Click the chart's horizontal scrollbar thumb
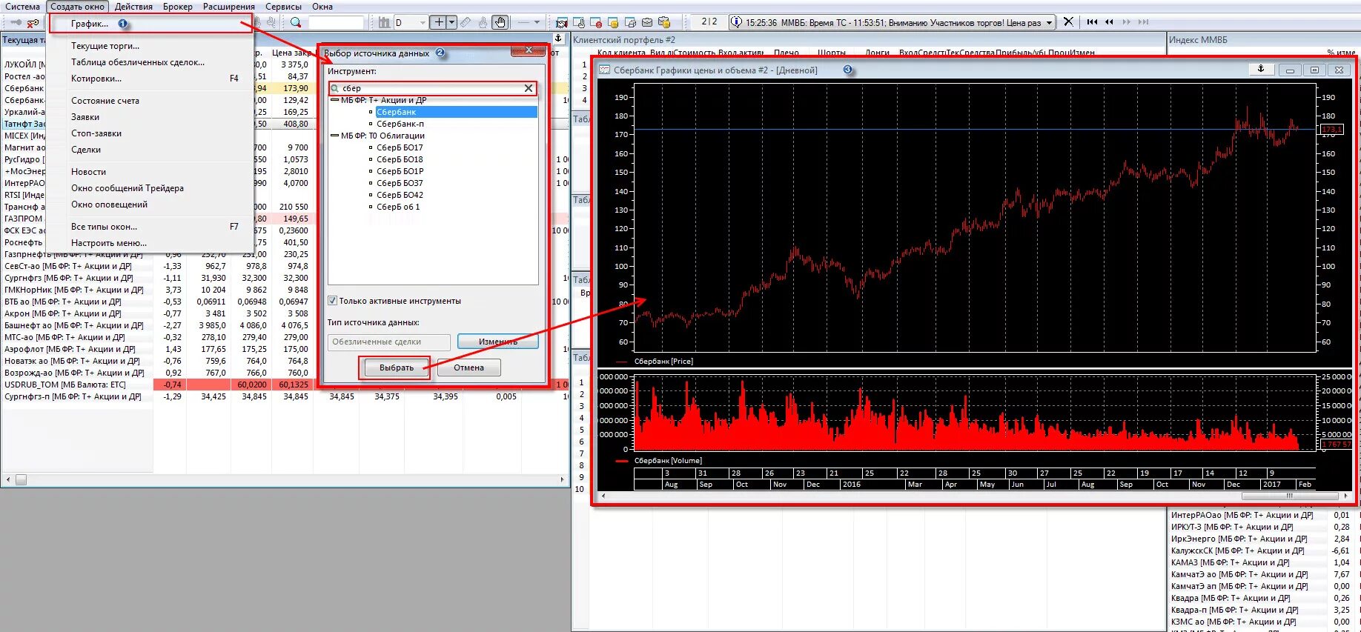This screenshot has height=632, width=1361. pyautogui.click(x=1290, y=496)
